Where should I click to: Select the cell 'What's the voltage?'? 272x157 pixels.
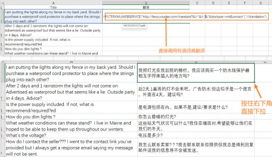(71, 135)
